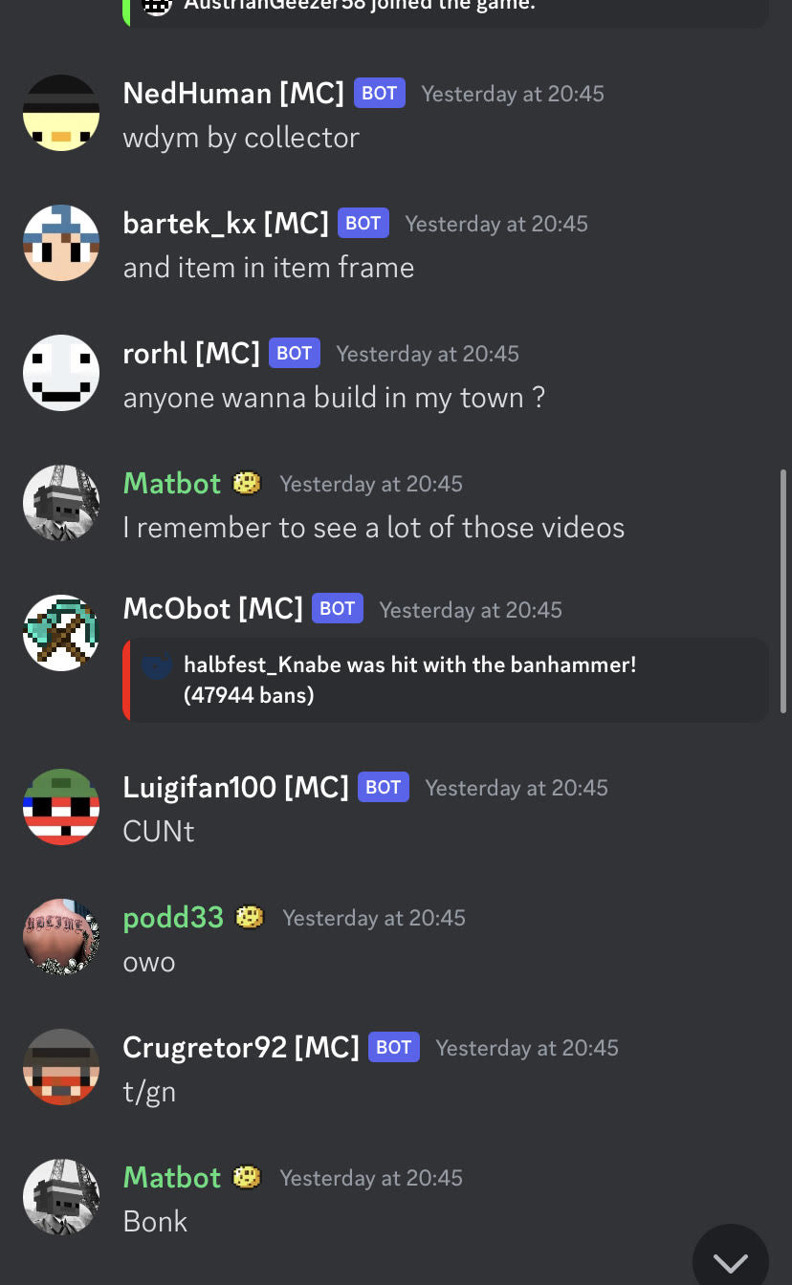Click cookie badge beside Matbot's videos message

(247, 484)
